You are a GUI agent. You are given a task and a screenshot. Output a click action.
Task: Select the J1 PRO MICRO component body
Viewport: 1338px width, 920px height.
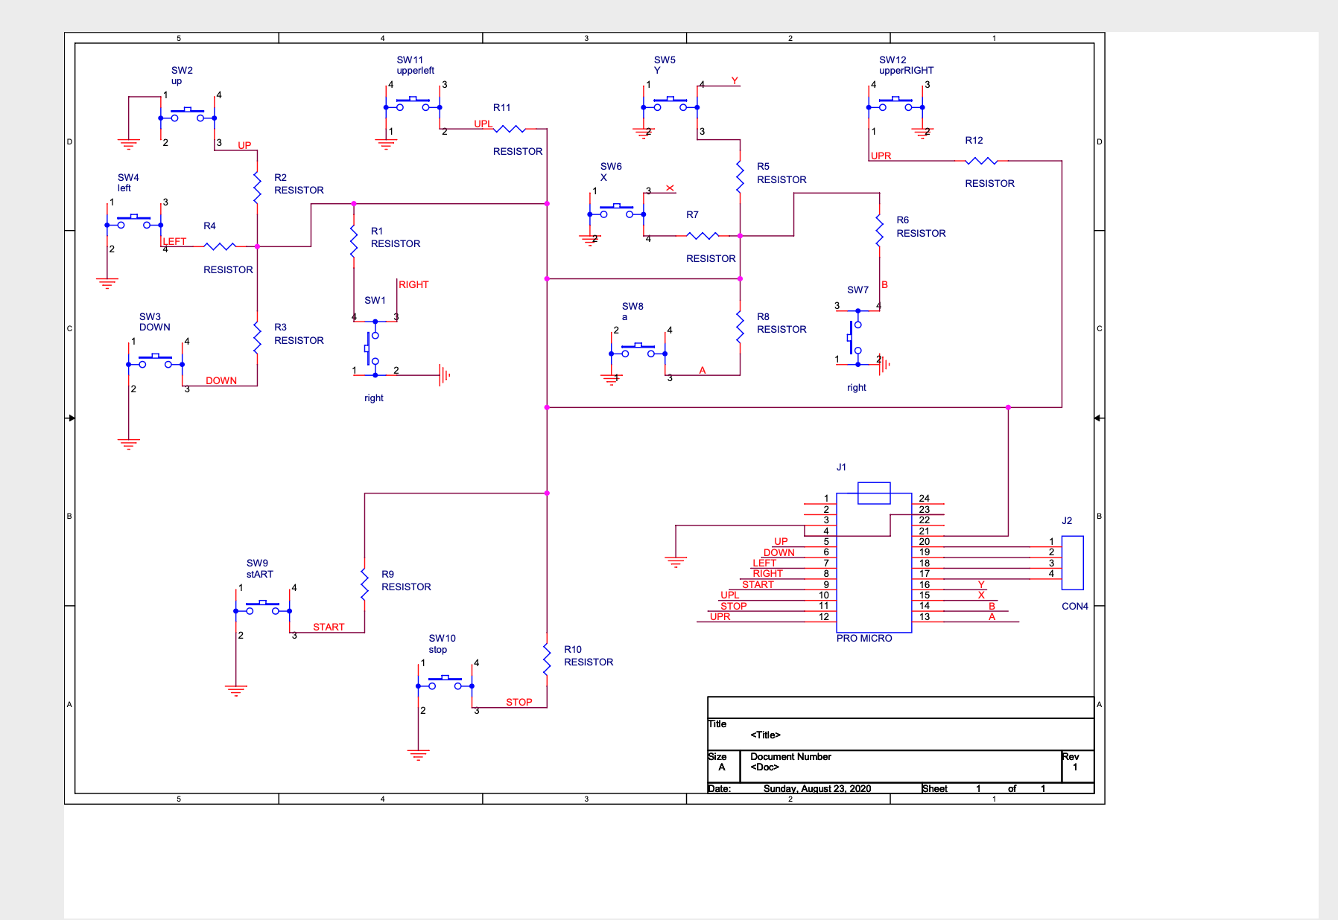point(874,562)
